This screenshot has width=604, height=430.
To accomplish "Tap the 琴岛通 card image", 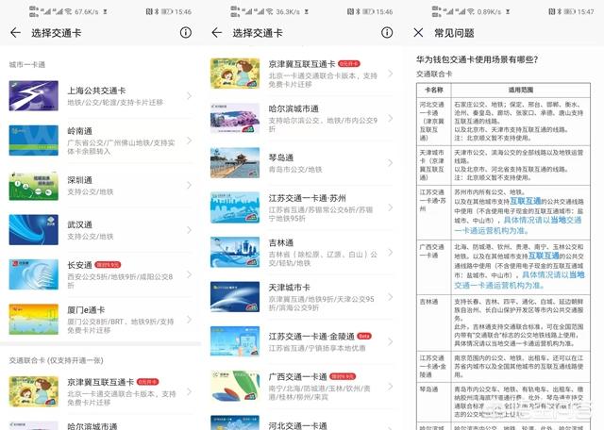I will 235,162.
